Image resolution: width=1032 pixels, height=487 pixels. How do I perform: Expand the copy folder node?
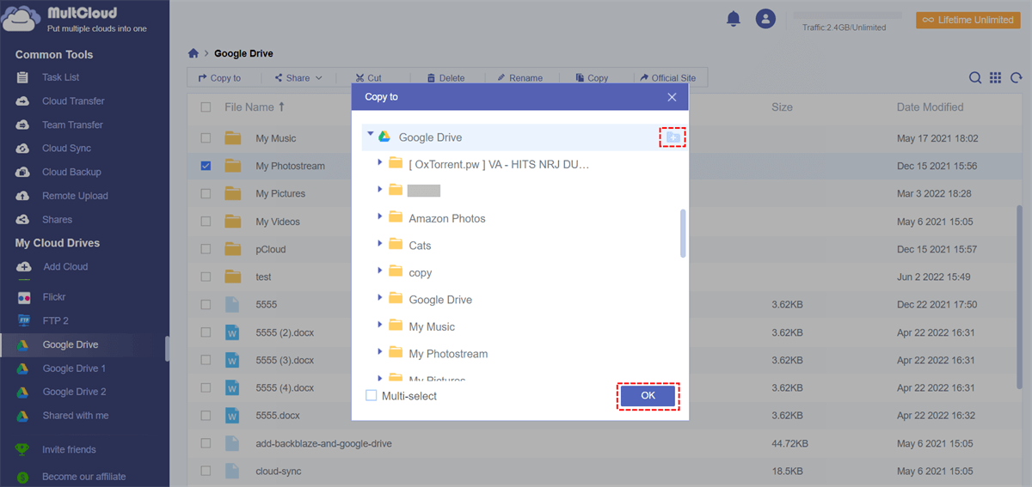tap(379, 271)
